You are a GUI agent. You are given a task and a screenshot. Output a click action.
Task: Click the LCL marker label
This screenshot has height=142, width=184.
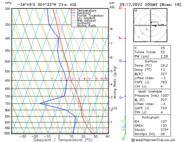(x=115, y=108)
